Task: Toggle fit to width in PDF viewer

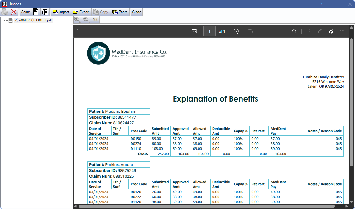Action: tap(194, 31)
